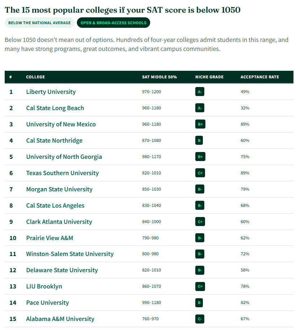
Task: Click the NICHE GRADE column header
Action: pos(209,77)
